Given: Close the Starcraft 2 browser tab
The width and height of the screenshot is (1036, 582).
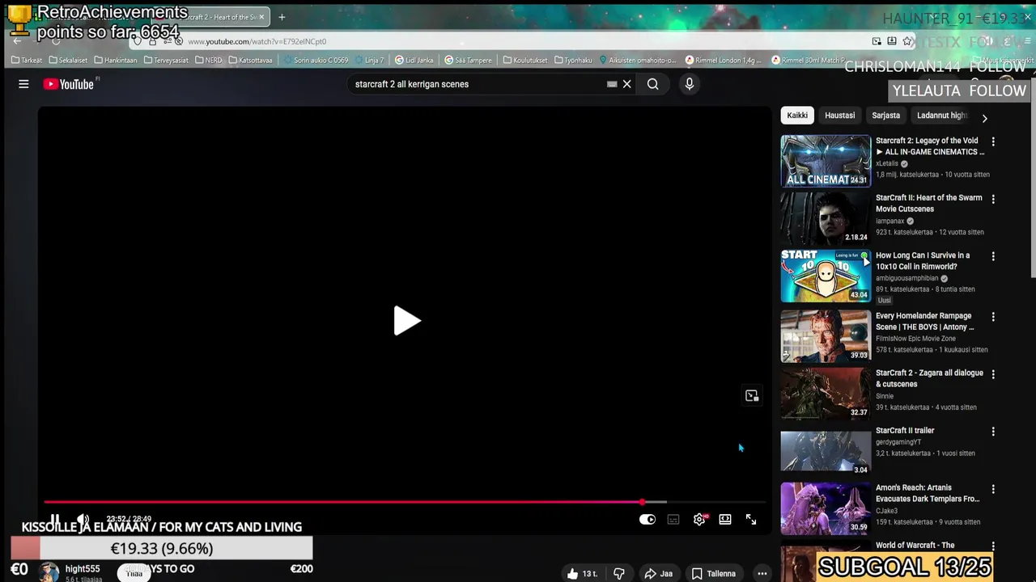Looking at the screenshot, I should (x=261, y=17).
